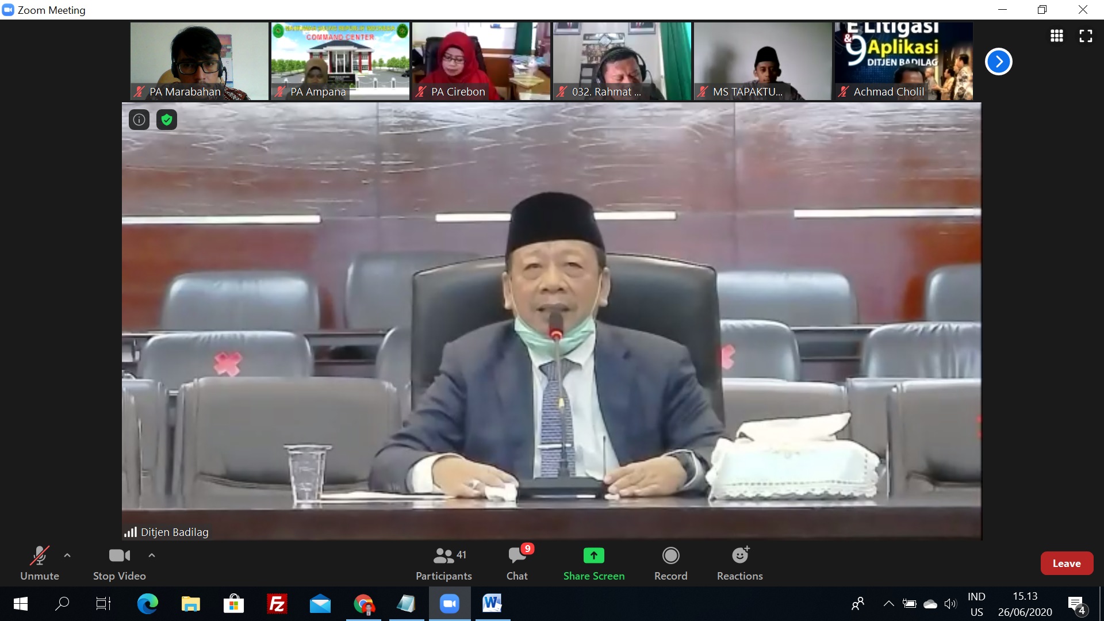Adjust speaker volume in system tray
This screenshot has height=621, width=1104.
(x=950, y=603)
